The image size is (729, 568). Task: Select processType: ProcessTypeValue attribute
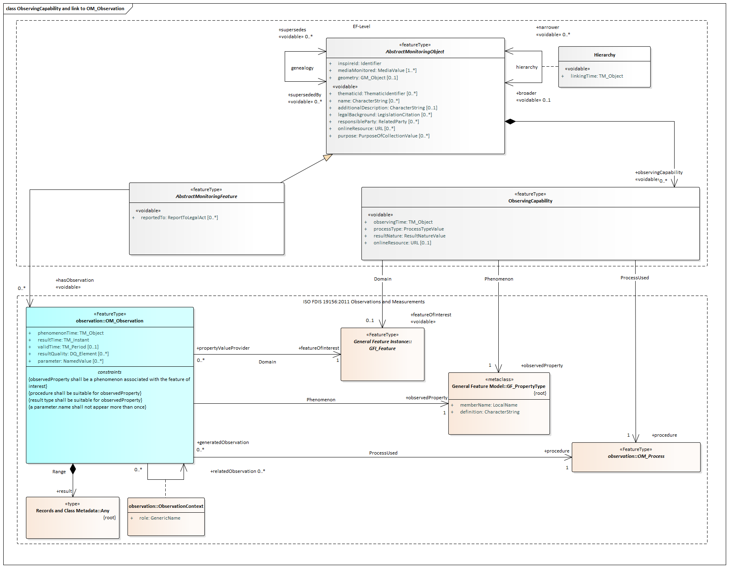click(409, 229)
